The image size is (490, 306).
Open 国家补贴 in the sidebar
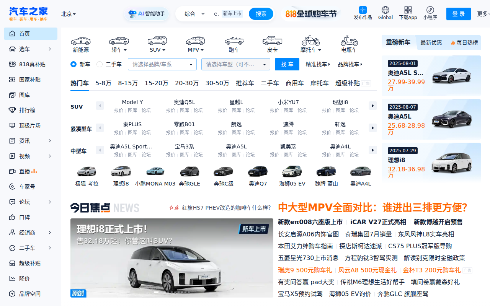[31, 80]
